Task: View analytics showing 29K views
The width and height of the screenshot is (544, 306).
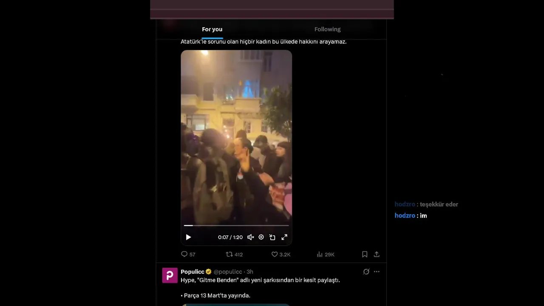Action: coord(326,254)
